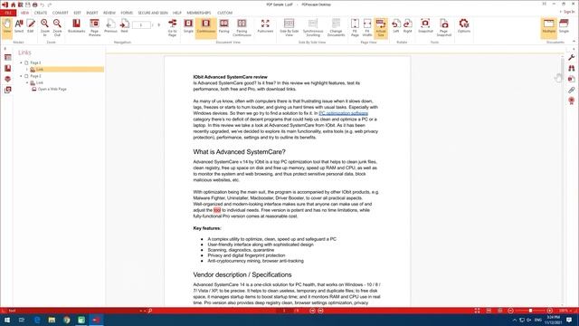Screen dimensions: 579x326
Task: Toggle the Actual Size view
Action: tap(381, 28)
